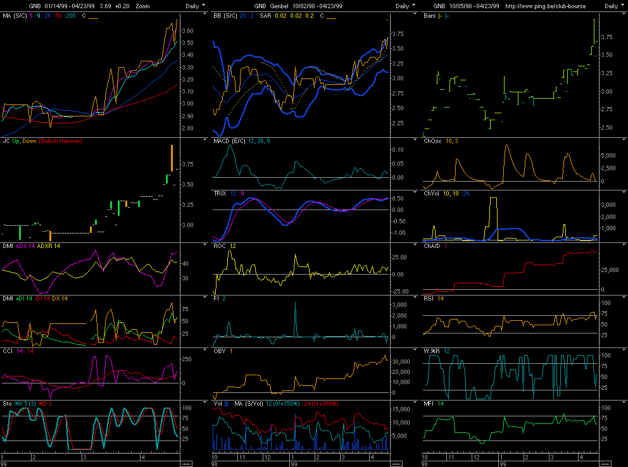Expand the OBY panel menu arrow

point(415,349)
